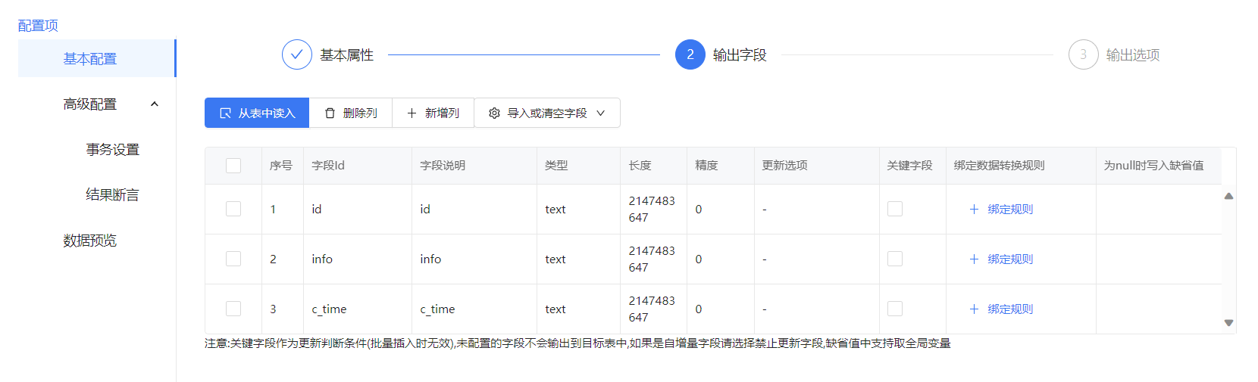Click the plus icon in info row's 绑定规则
This screenshot has width=1258, height=382.
[x=975, y=259]
